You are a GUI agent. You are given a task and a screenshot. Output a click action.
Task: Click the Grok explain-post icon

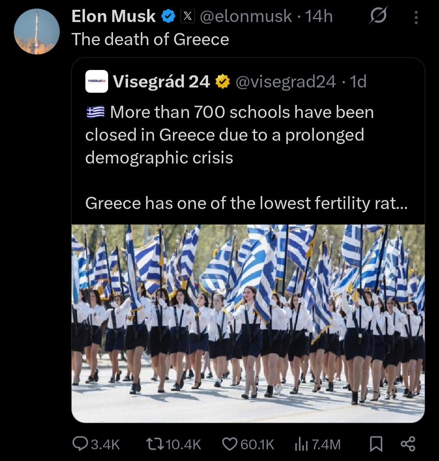tap(378, 16)
